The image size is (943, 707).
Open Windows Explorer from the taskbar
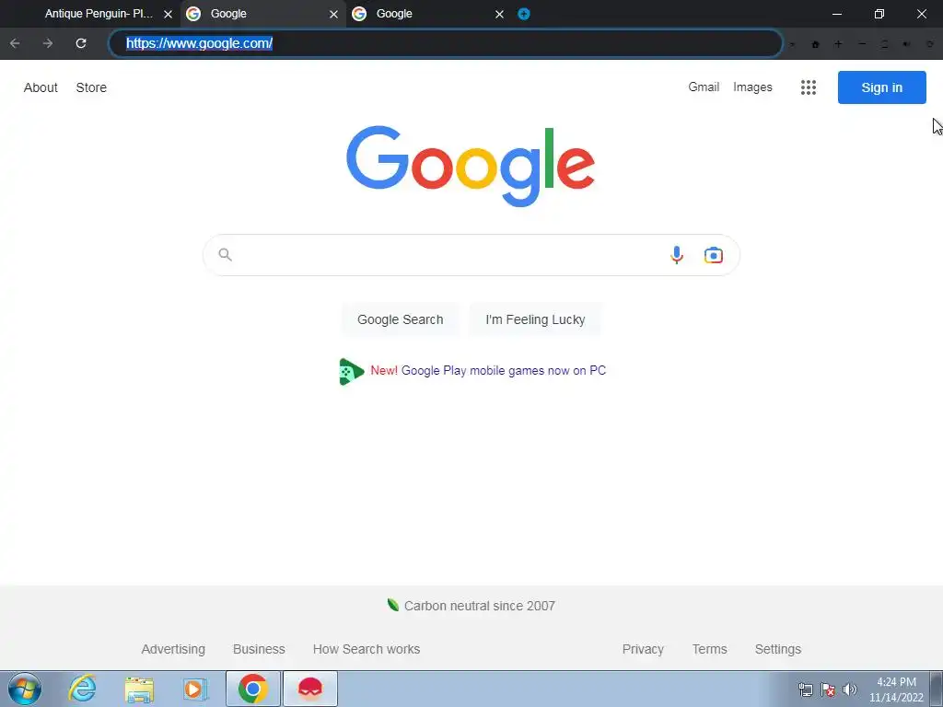tap(139, 689)
